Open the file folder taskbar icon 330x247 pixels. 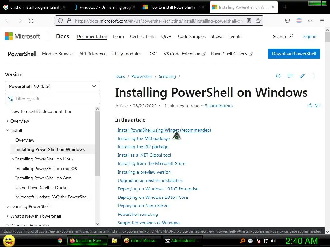tap(114, 241)
